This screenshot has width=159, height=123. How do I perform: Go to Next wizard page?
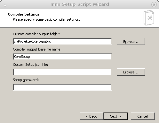click(115, 116)
